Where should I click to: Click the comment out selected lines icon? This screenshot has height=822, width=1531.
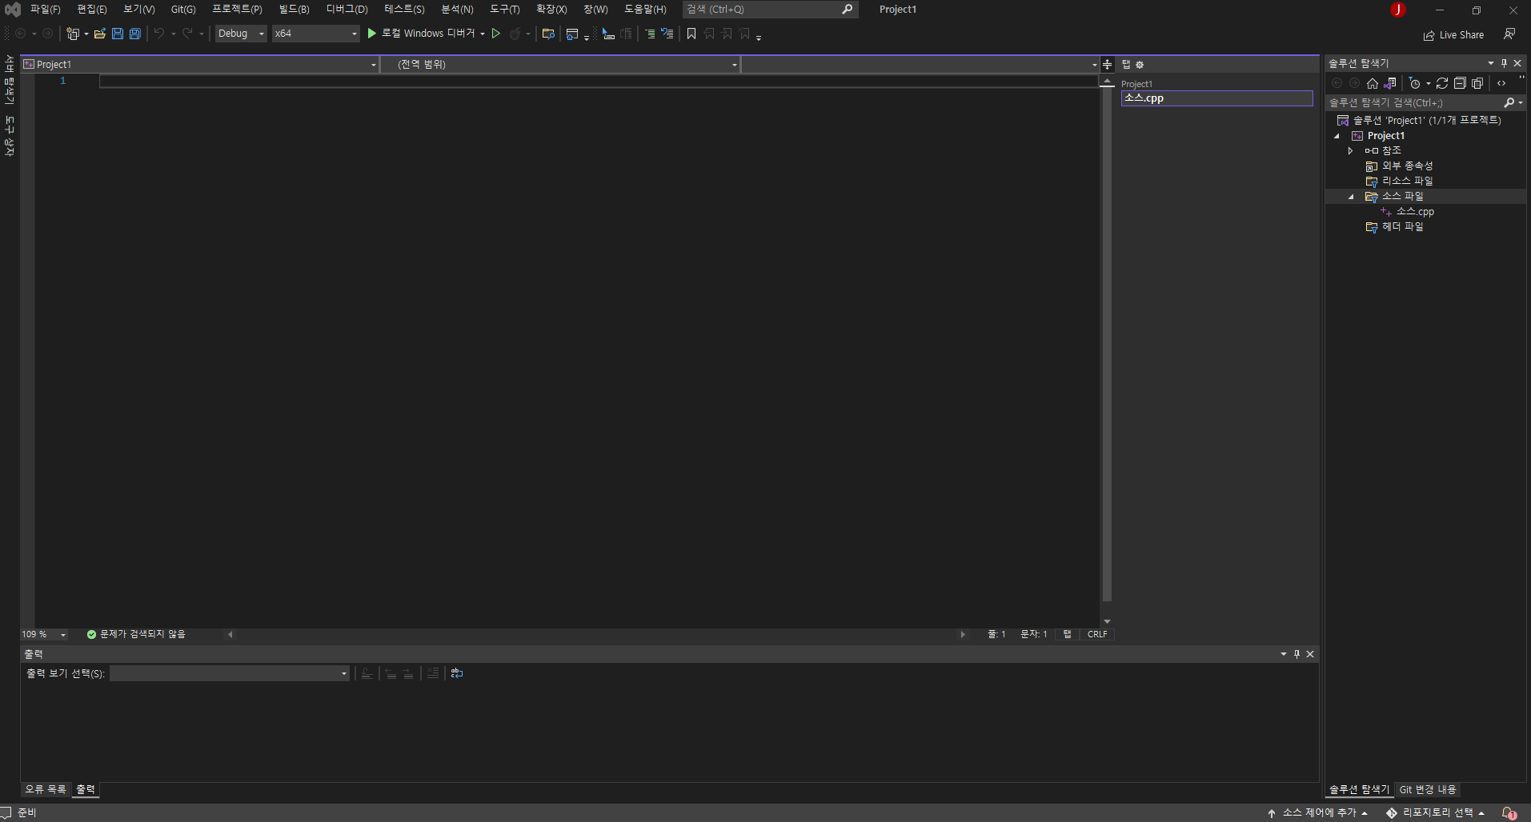click(650, 34)
